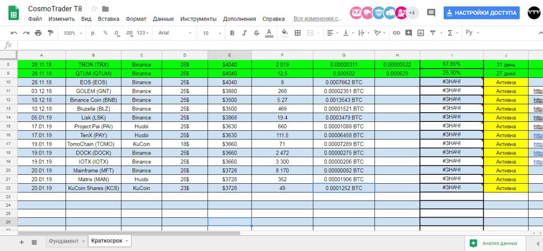
Task: Toggle bold formatting
Action: point(232,33)
